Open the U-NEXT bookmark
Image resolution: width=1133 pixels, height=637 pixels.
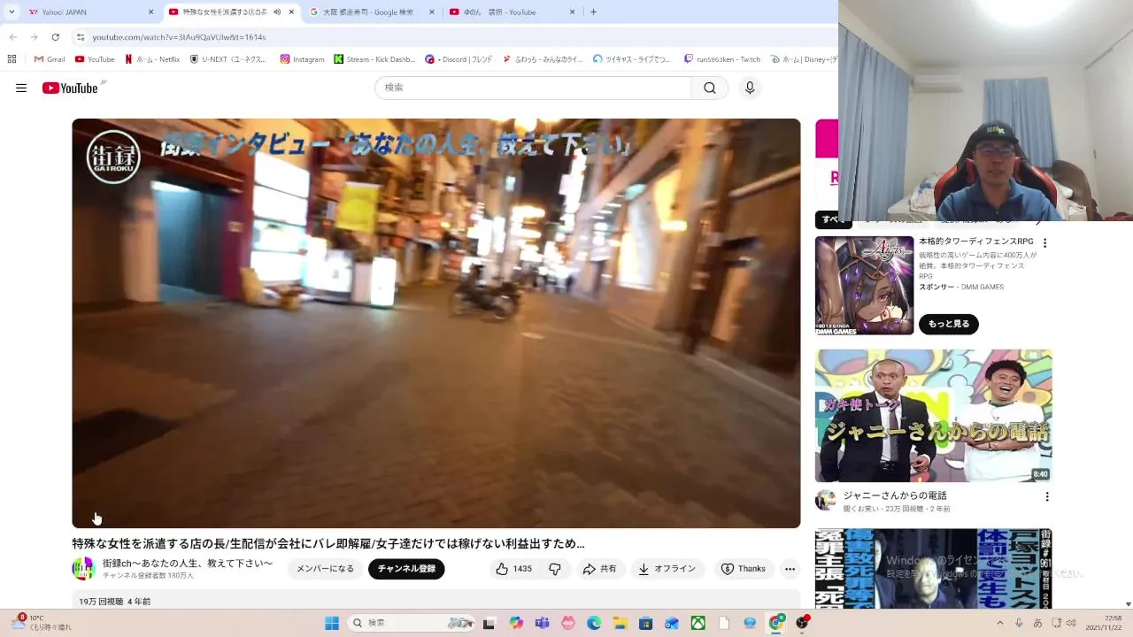[228, 59]
